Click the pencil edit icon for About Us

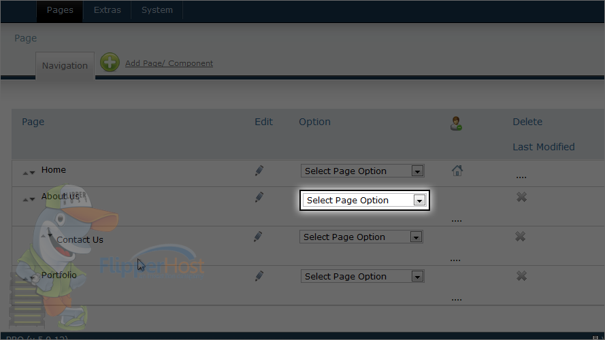(x=259, y=197)
